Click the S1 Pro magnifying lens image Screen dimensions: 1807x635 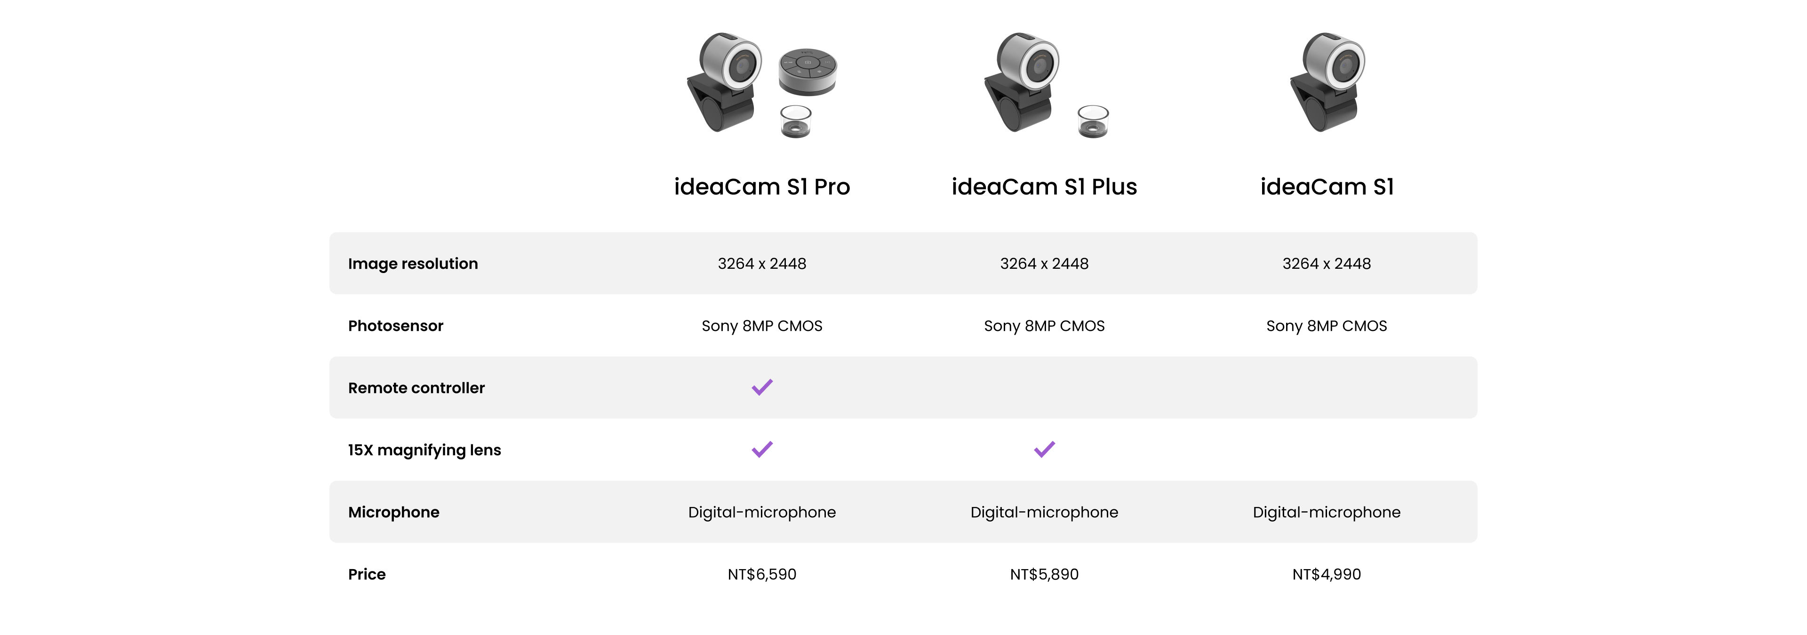pyautogui.click(x=795, y=121)
